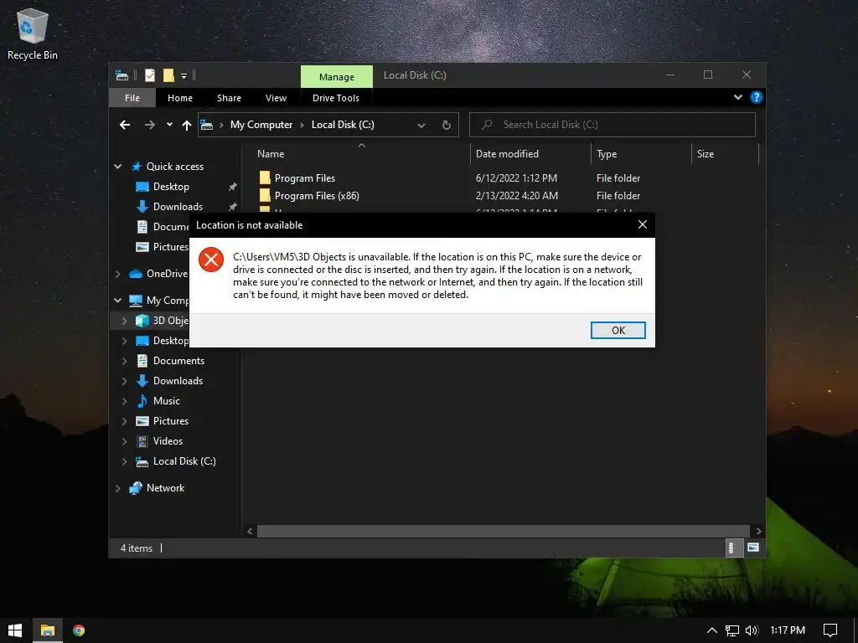Click the New Folder quick access toolbar icon

[x=168, y=75]
